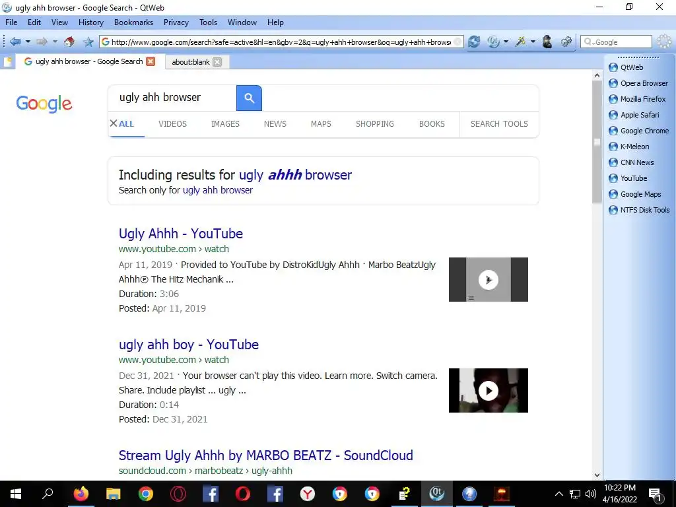Close the 'ugly ahh browser' tab
The height and width of the screenshot is (507, 676).
(151, 61)
